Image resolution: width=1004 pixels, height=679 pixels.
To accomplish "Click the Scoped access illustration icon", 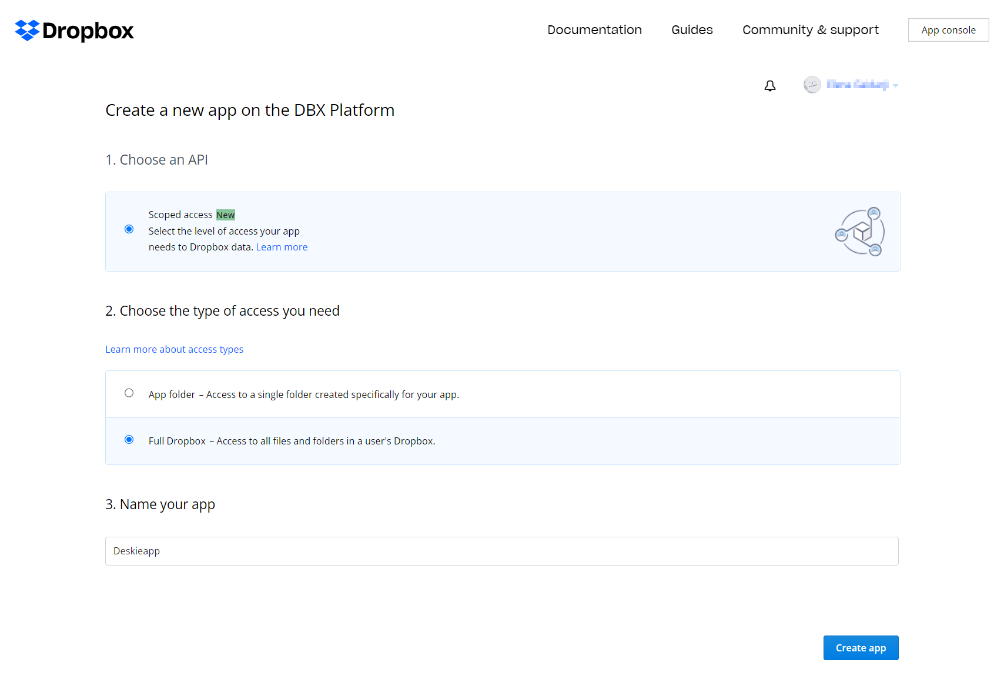I will coord(860,232).
